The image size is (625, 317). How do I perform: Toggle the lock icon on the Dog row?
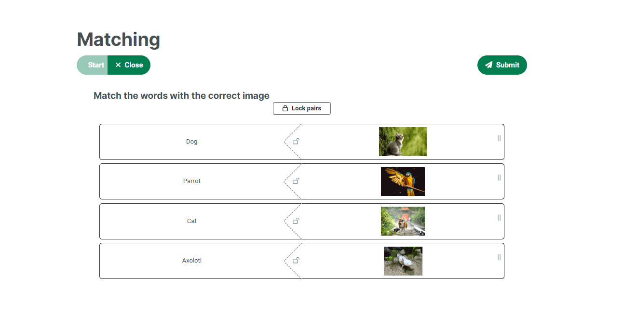coord(296,142)
